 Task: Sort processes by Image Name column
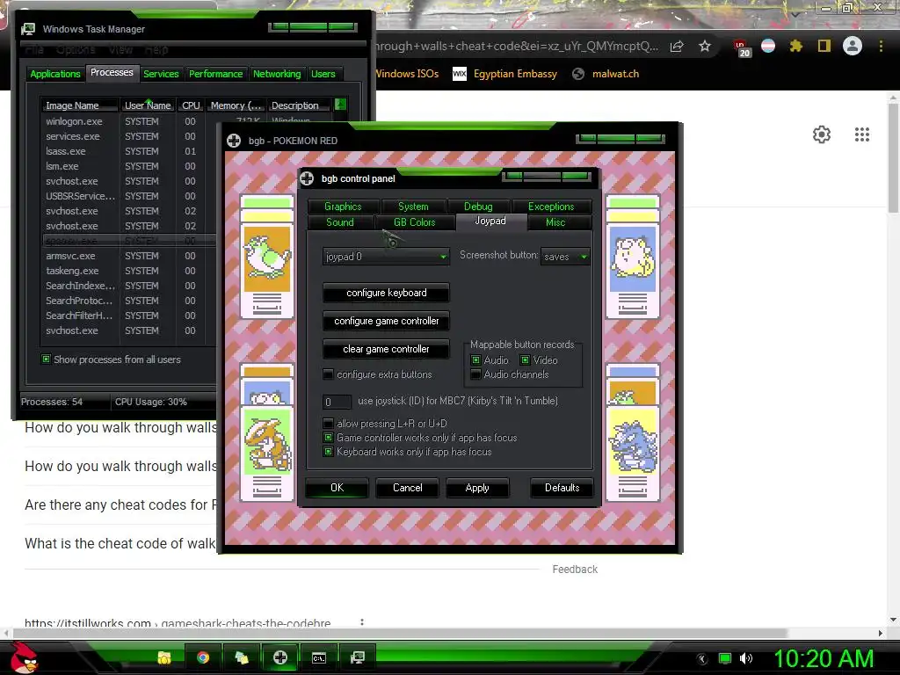pos(80,105)
